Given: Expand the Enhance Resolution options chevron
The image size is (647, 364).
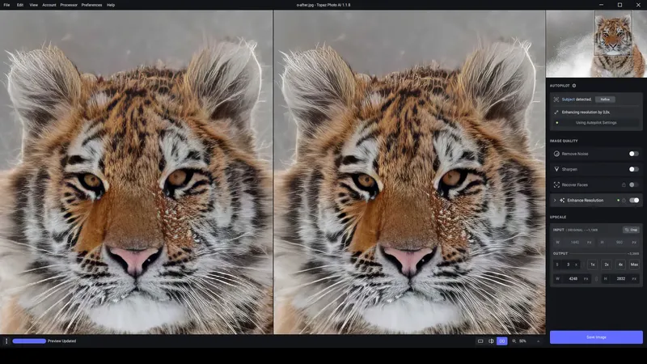Looking at the screenshot, I should coord(555,201).
